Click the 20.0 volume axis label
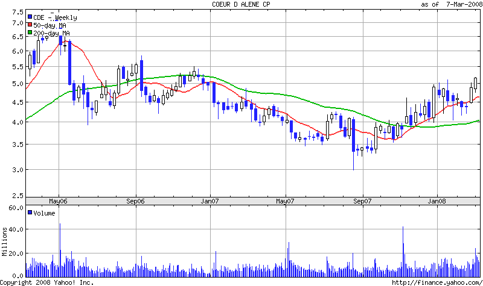This screenshot has width=483, height=286. pos(16,253)
